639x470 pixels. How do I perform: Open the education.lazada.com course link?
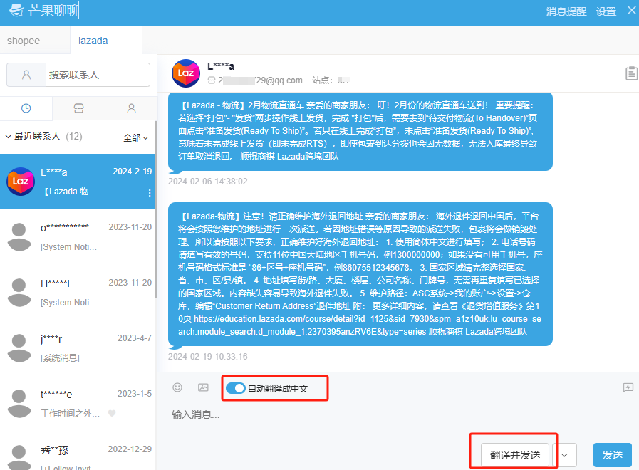(360, 325)
